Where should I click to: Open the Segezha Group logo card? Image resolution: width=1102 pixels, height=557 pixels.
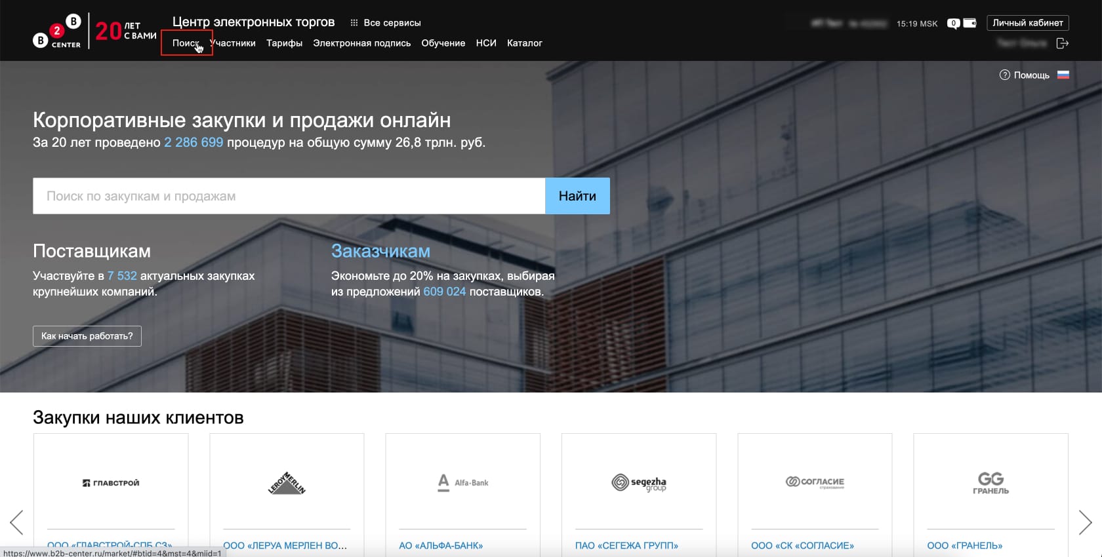click(639, 483)
